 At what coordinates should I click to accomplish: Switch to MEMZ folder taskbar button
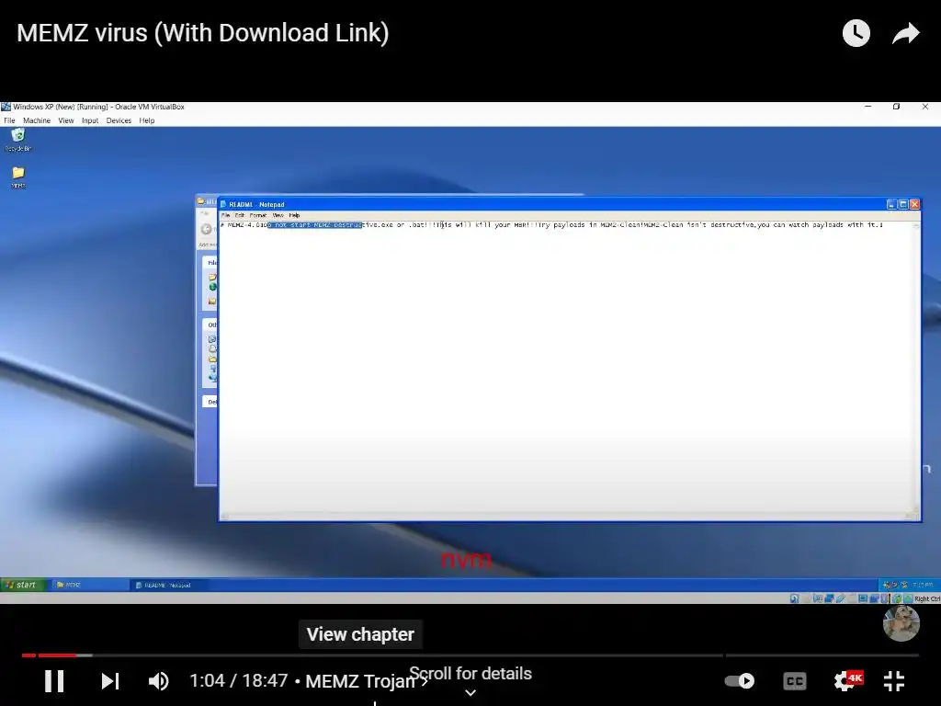point(89,585)
